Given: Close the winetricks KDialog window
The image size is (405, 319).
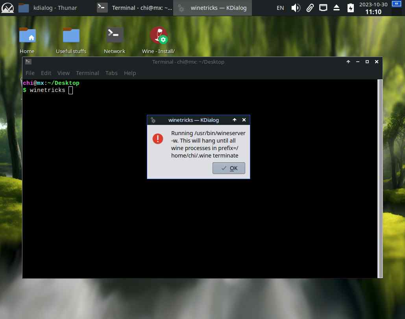Looking at the screenshot, I should [x=244, y=120].
